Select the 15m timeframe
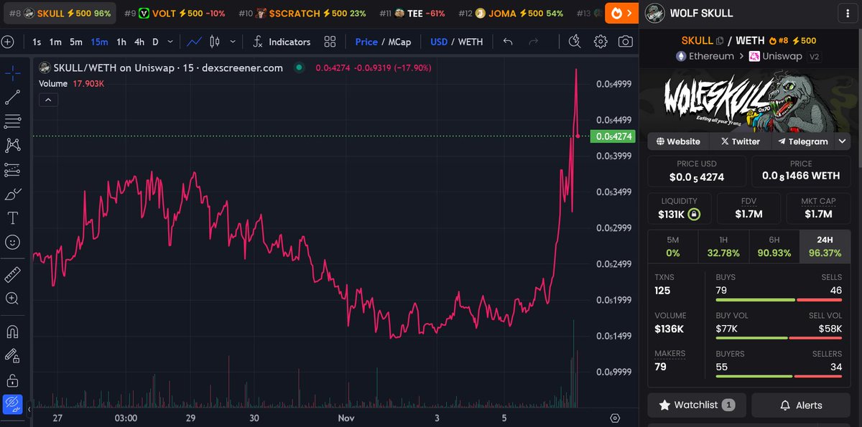Image resolution: width=862 pixels, height=427 pixels. coord(100,42)
